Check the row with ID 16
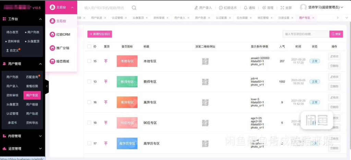Viewport: 351px width, 160px height. (x=89, y=102)
